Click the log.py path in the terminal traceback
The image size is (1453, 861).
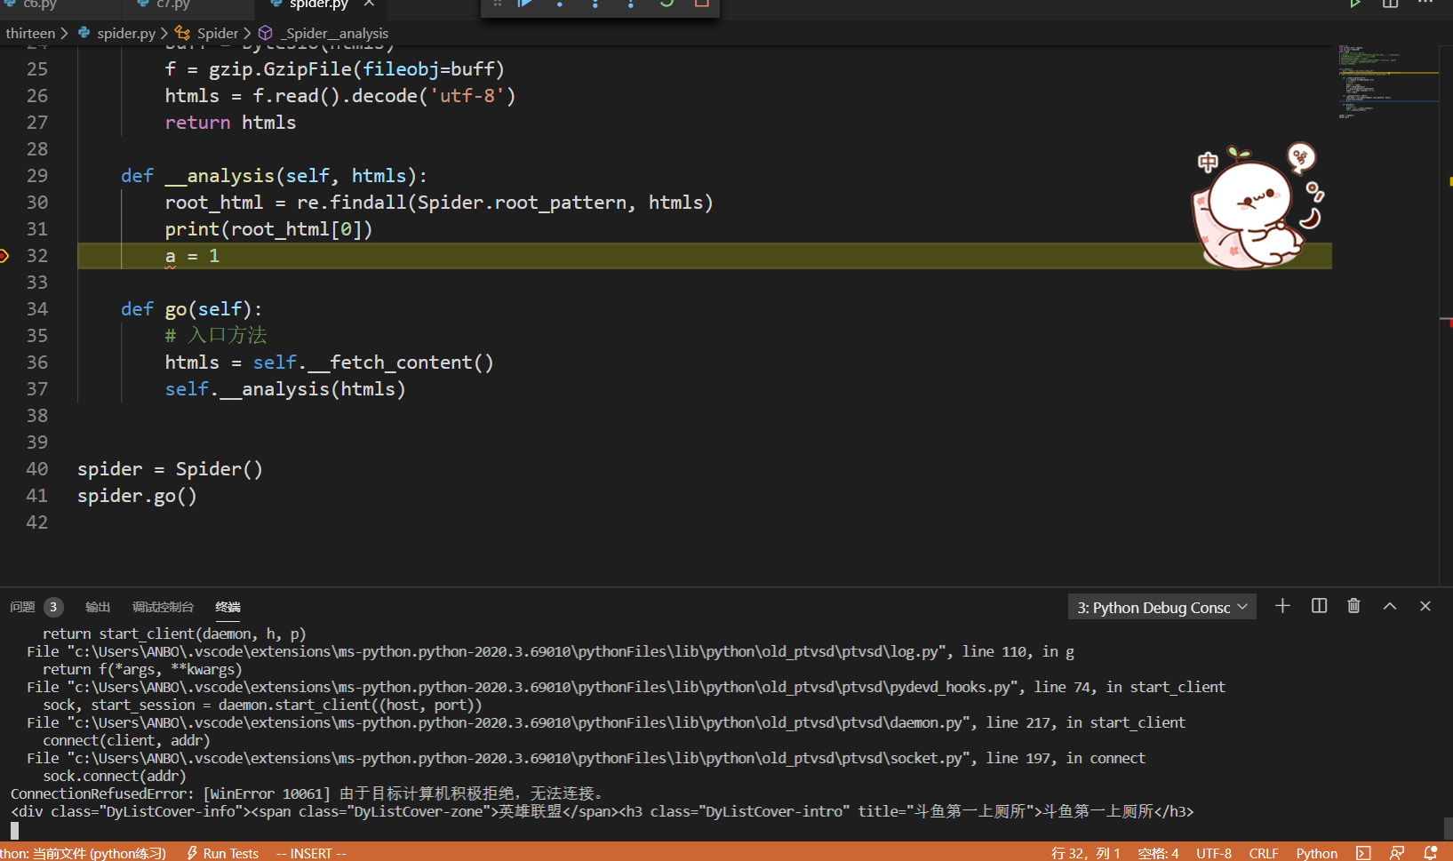coord(507,651)
